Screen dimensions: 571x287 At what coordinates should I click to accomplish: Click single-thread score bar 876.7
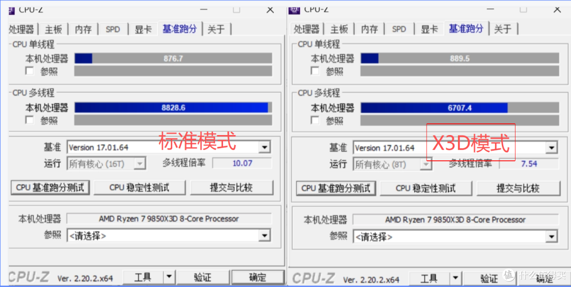pyautogui.click(x=173, y=59)
